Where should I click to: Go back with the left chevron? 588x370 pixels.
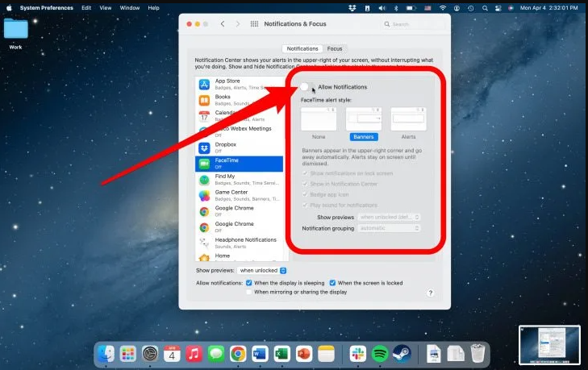click(x=223, y=24)
